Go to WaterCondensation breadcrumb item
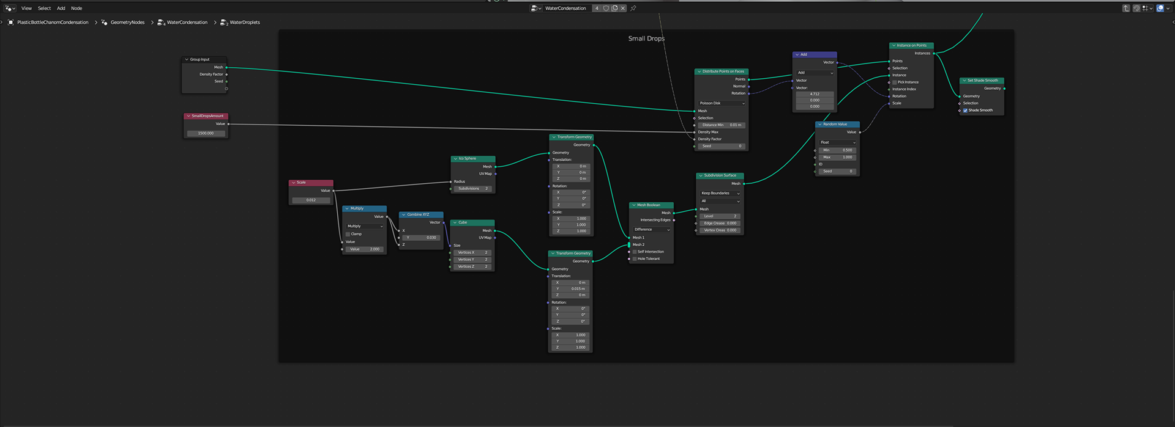 [x=187, y=23]
